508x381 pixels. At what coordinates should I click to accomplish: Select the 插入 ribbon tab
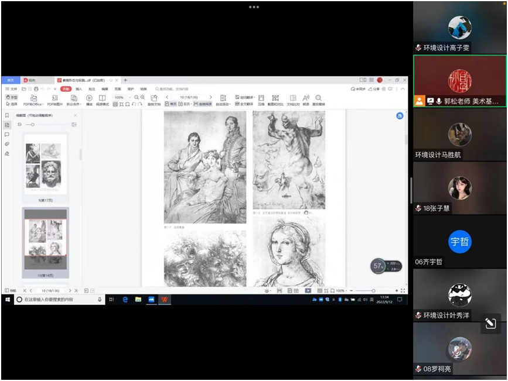tap(79, 89)
